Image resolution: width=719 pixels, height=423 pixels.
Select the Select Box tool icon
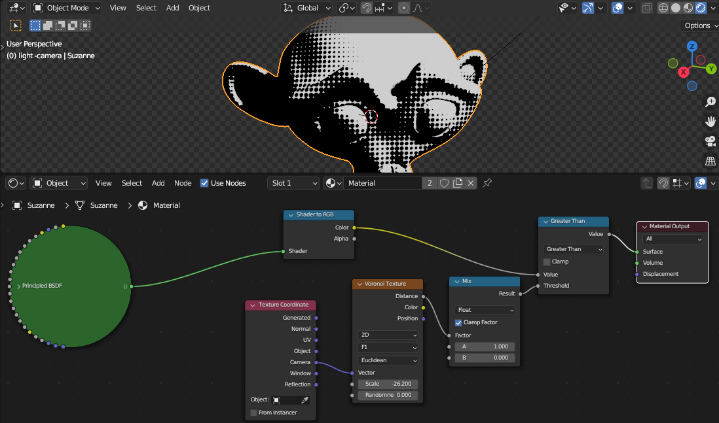coord(16,25)
